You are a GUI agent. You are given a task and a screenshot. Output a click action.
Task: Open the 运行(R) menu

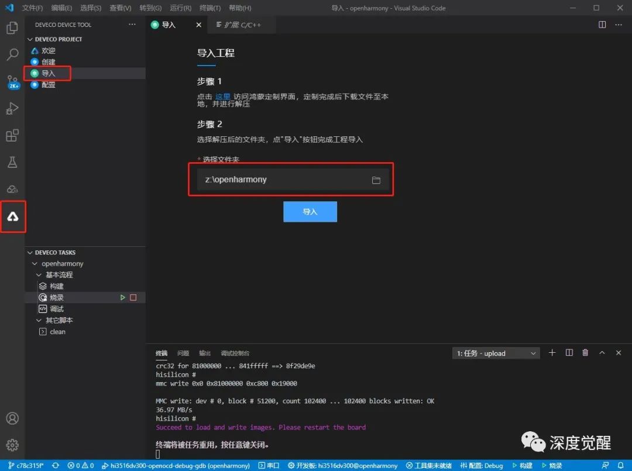180,8
